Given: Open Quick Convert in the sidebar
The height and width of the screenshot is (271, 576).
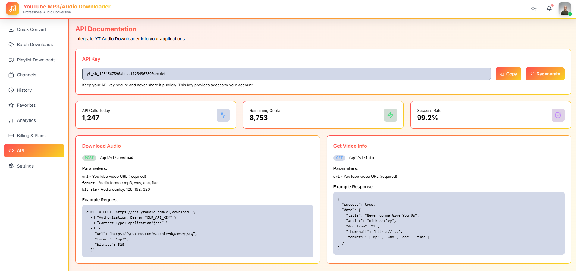Looking at the screenshot, I should point(32,29).
